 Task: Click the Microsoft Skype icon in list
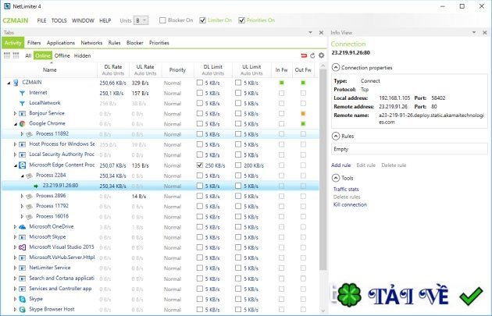[22, 236]
